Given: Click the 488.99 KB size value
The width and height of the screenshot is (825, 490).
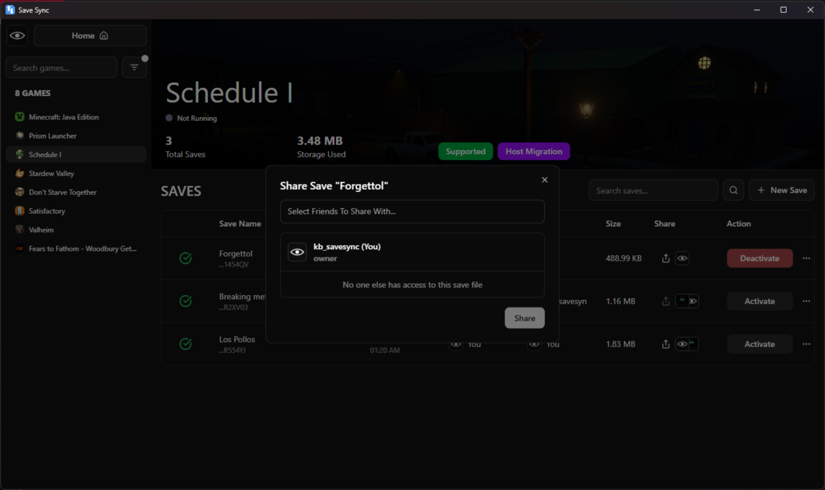Looking at the screenshot, I should (624, 259).
